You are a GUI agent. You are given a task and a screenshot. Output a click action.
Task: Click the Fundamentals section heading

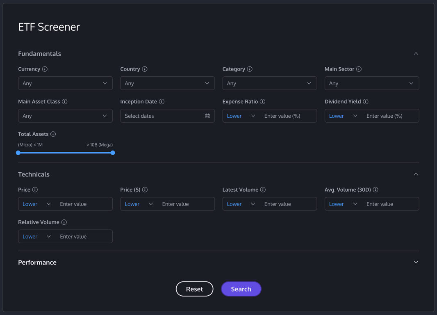point(40,54)
